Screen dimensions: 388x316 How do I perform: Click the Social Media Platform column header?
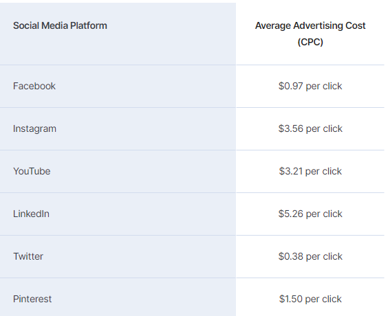60,25
